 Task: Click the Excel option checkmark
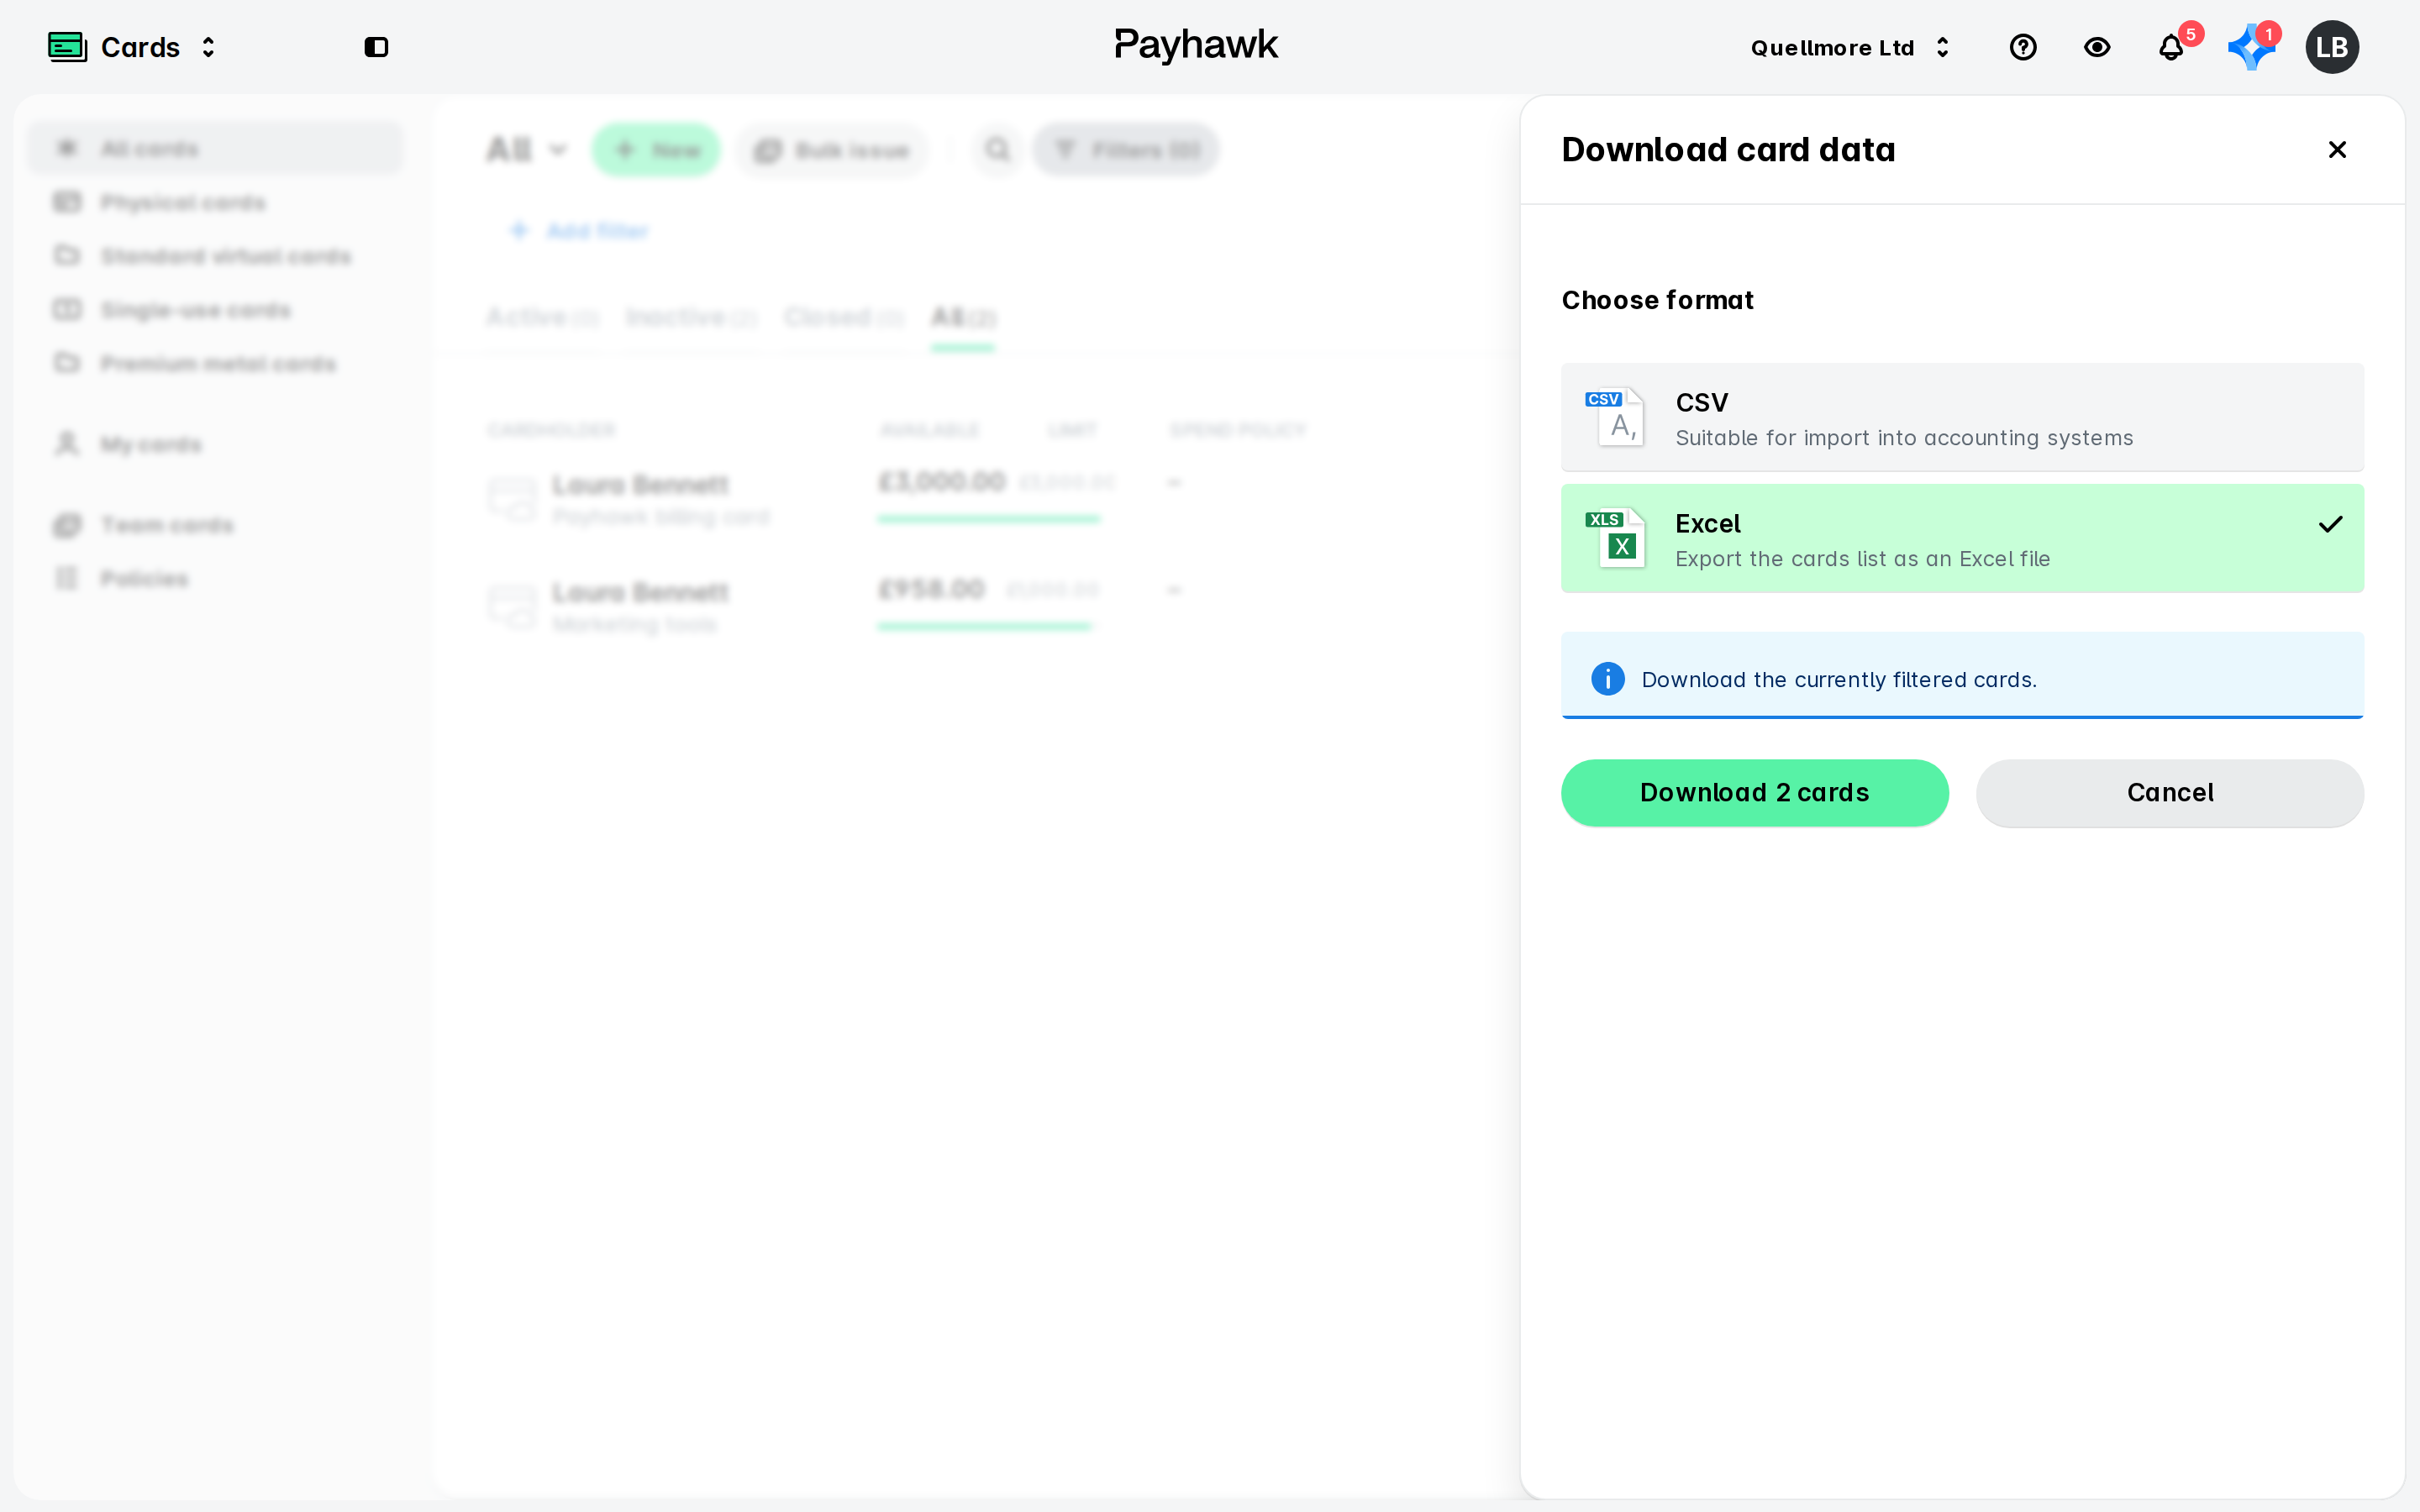click(x=2330, y=524)
